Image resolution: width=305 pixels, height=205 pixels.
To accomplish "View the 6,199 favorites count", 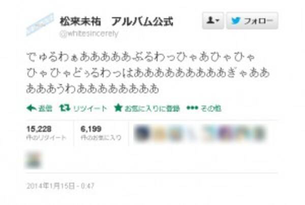I will [101, 133].
